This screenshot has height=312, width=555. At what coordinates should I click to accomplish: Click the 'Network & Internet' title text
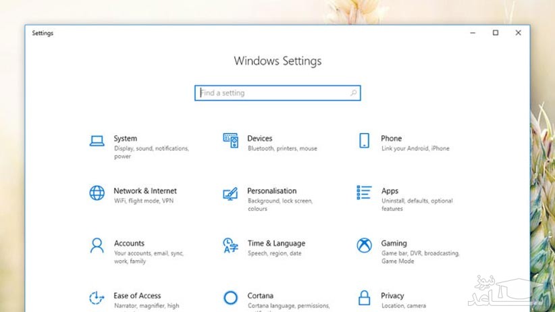(145, 191)
